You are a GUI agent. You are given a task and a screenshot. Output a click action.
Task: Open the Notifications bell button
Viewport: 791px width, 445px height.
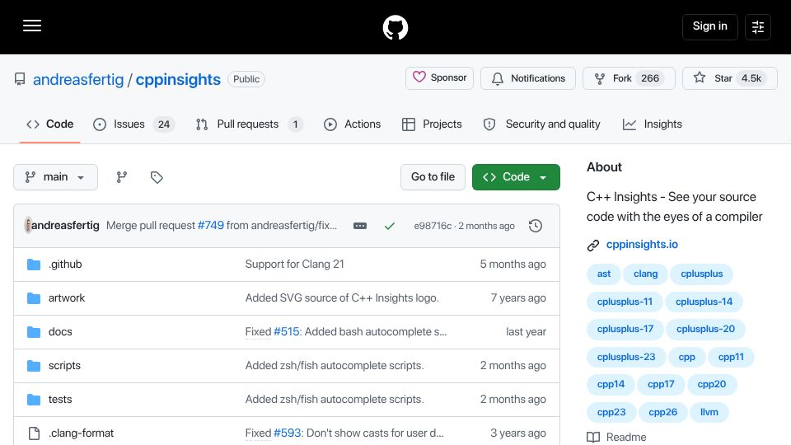pos(527,78)
